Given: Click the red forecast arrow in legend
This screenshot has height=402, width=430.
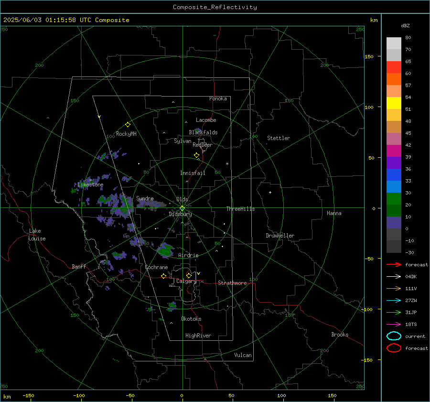Looking at the screenshot, I should (394, 264).
